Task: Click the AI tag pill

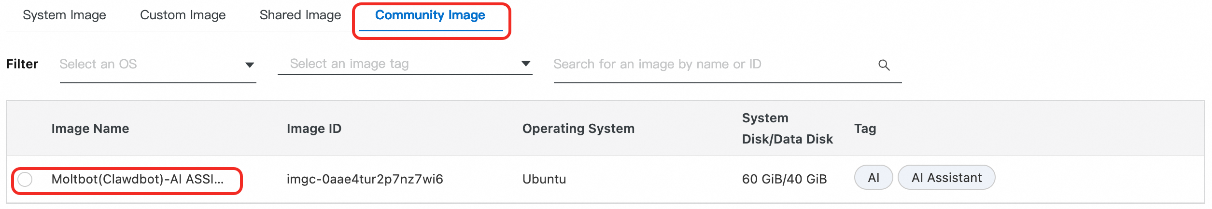Action: [x=873, y=178]
